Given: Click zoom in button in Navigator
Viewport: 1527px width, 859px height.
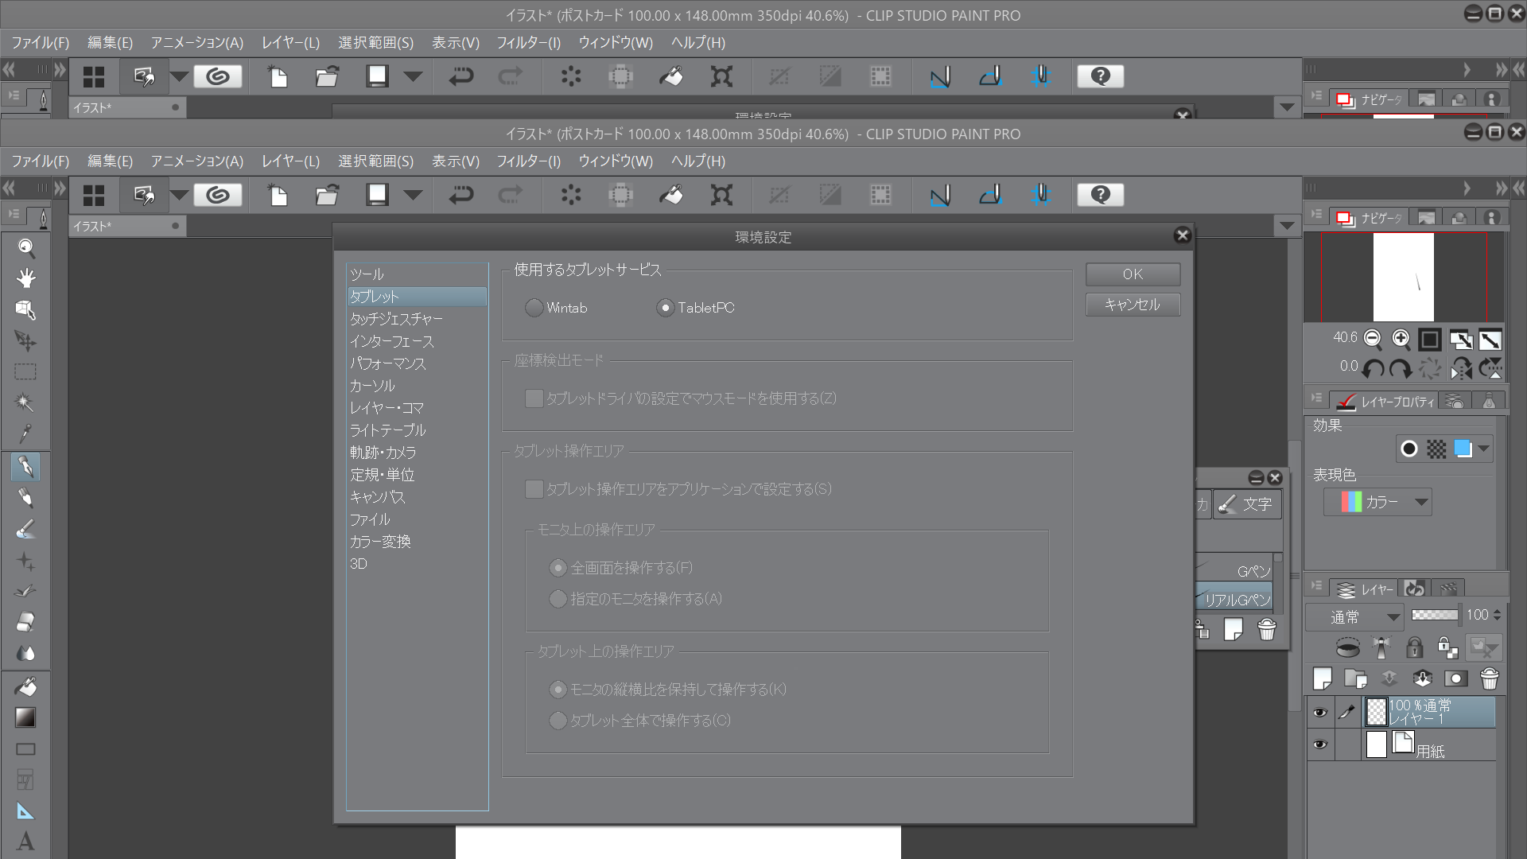Looking at the screenshot, I should tap(1401, 340).
